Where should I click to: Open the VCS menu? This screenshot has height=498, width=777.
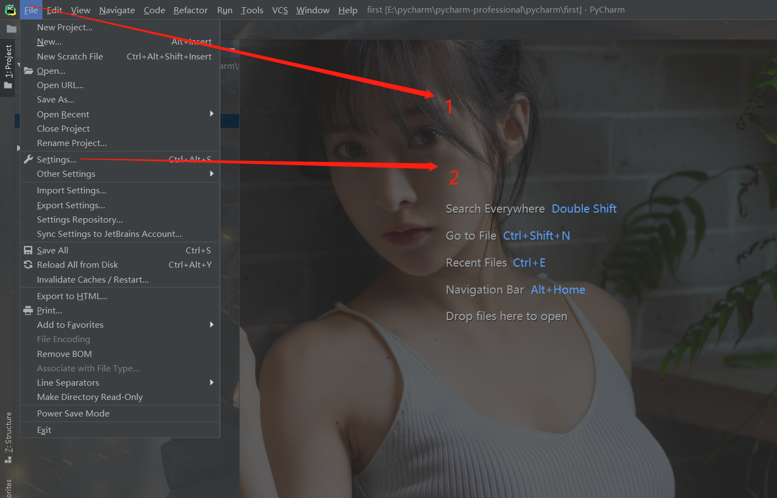pyautogui.click(x=280, y=10)
